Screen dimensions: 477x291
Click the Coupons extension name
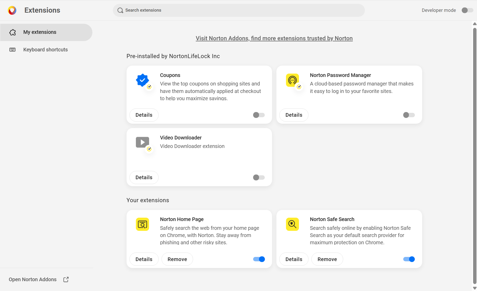tap(170, 75)
